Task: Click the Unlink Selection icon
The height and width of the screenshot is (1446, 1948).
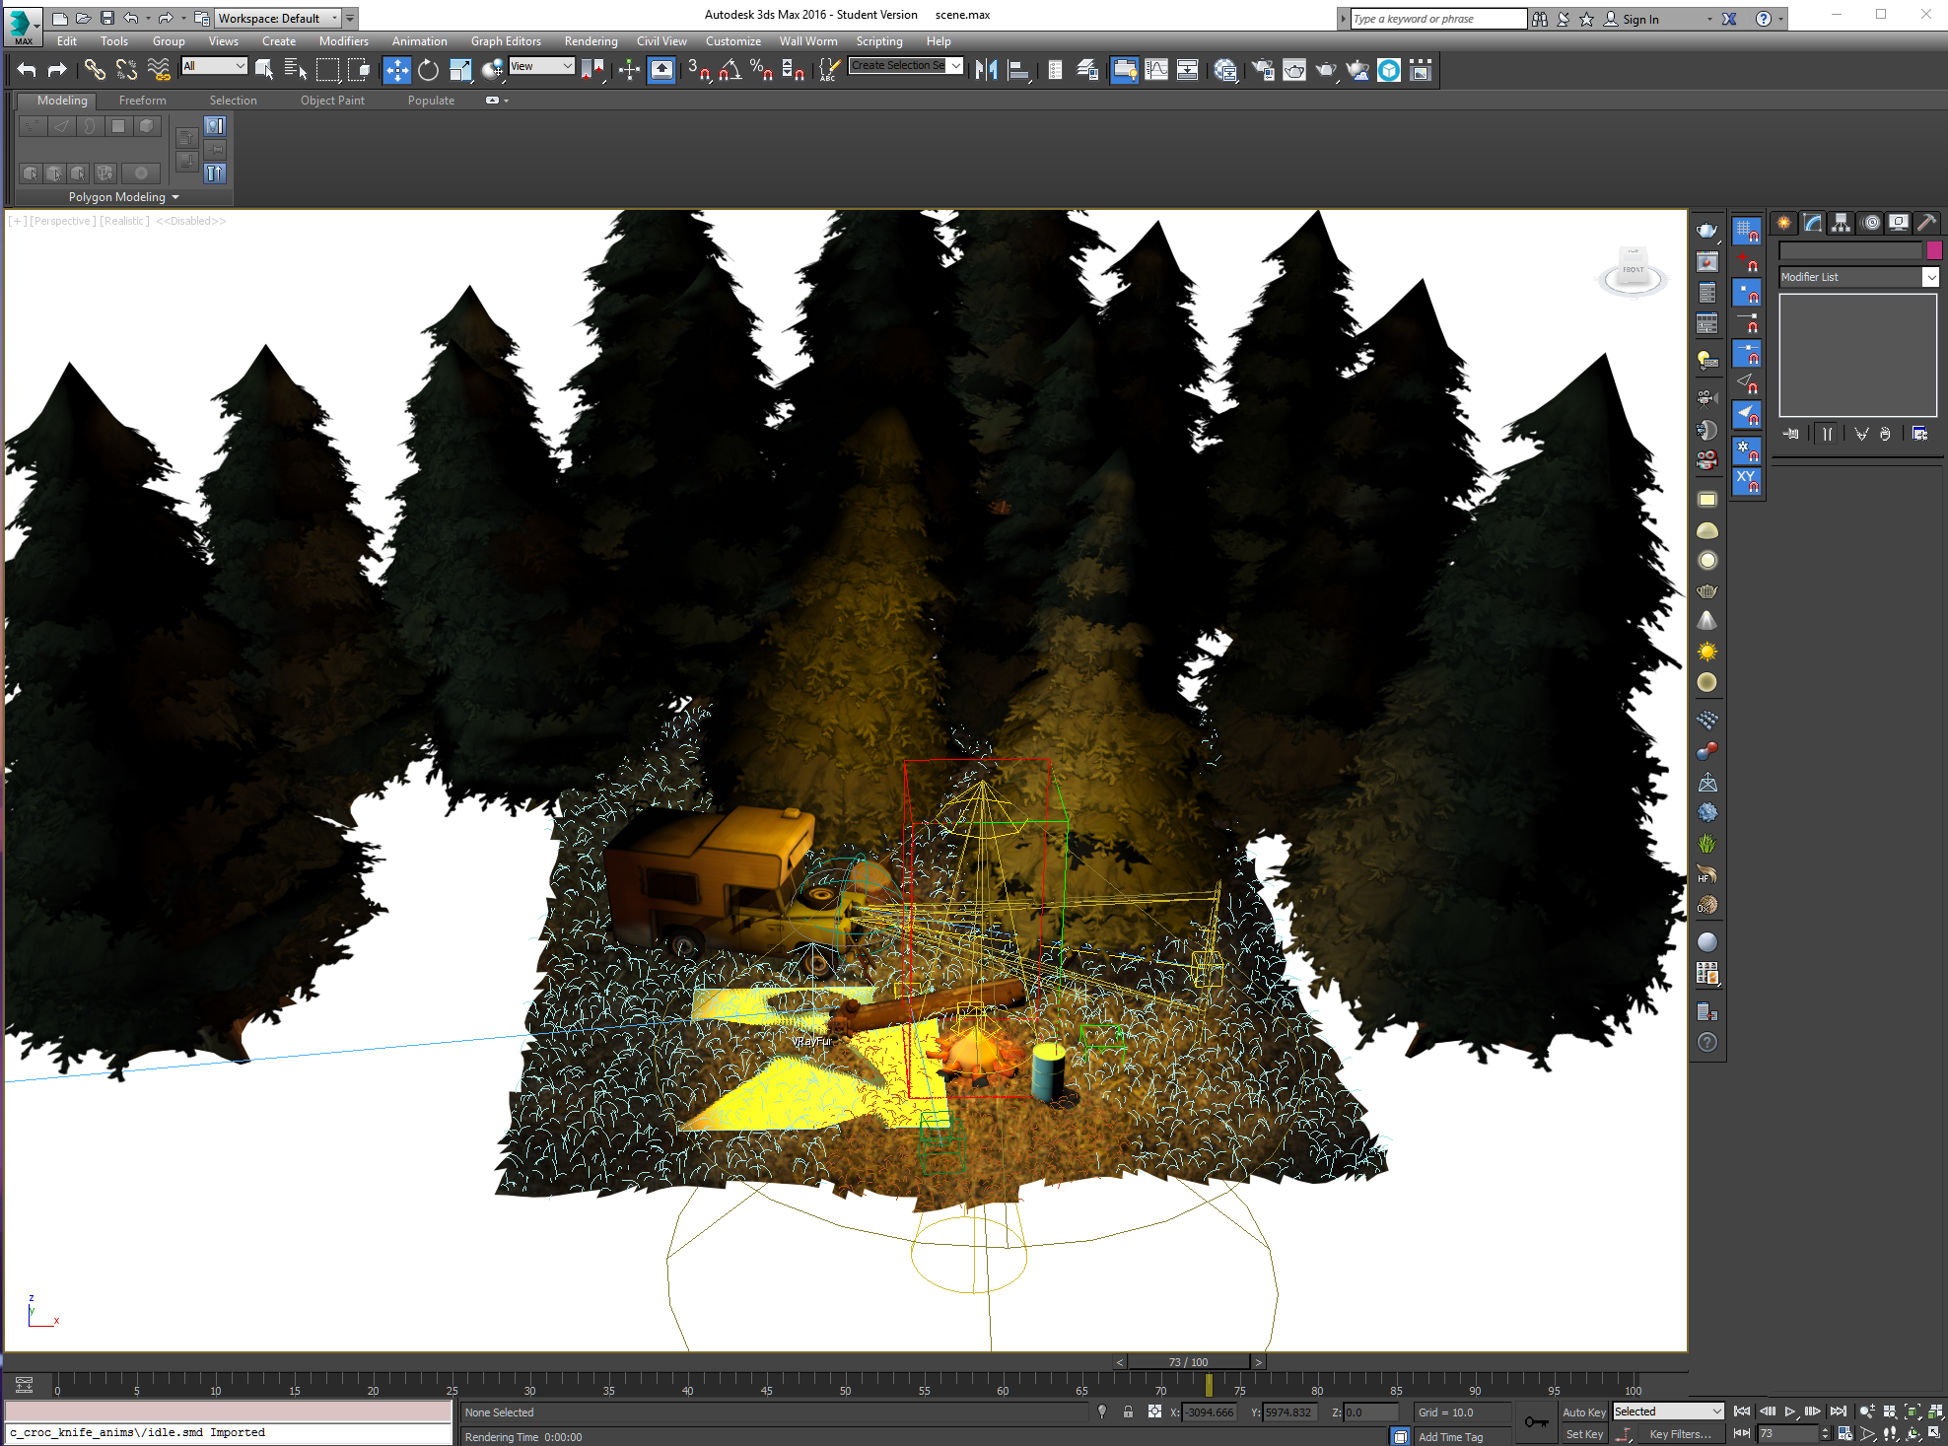Action: click(126, 69)
